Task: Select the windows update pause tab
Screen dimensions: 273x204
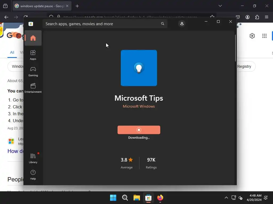Action: [x=42, y=6]
